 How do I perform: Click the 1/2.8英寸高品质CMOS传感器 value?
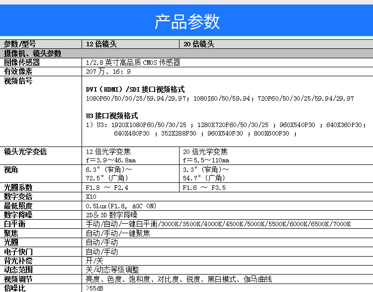click(133, 62)
